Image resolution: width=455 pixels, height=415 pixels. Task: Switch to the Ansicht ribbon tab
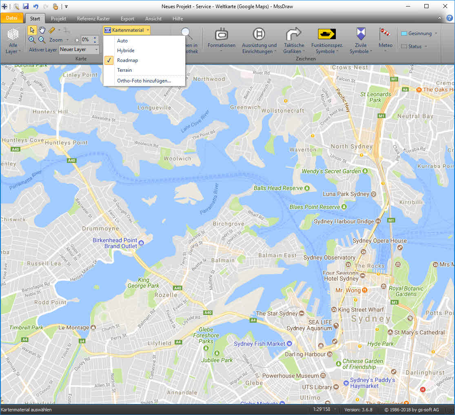click(153, 19)
